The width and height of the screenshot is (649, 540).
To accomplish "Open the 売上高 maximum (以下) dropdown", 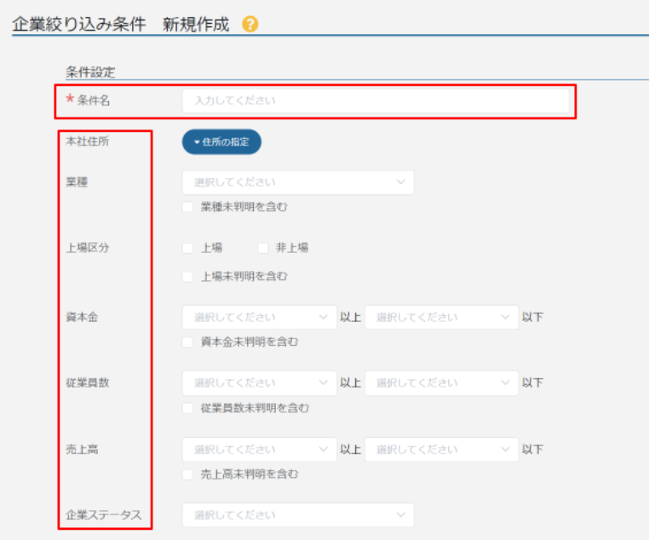I will (441, 449).
